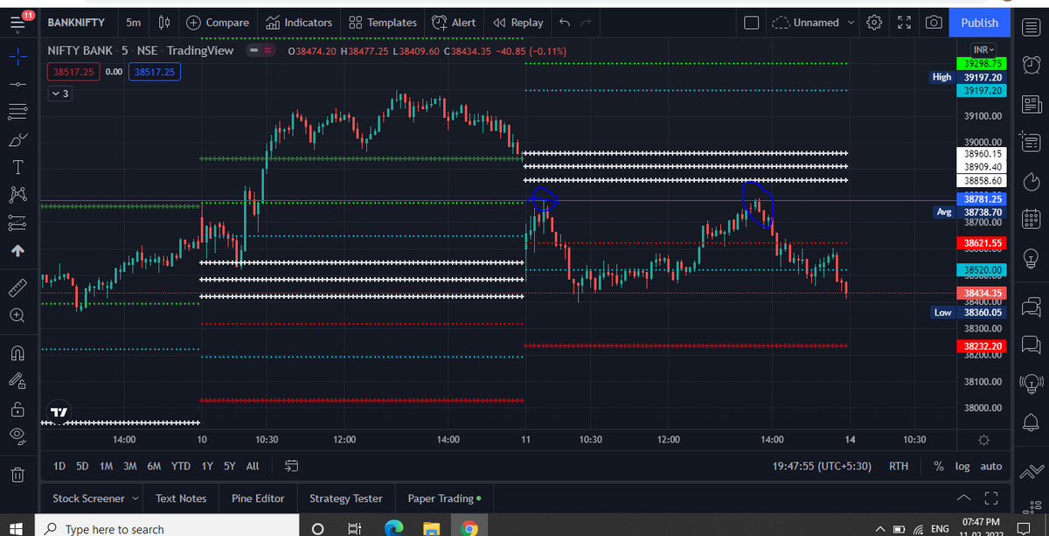Open the Fibonacci retracement tool group
The height and width of the screenshot is (536, 1049).
click(17, 111)
